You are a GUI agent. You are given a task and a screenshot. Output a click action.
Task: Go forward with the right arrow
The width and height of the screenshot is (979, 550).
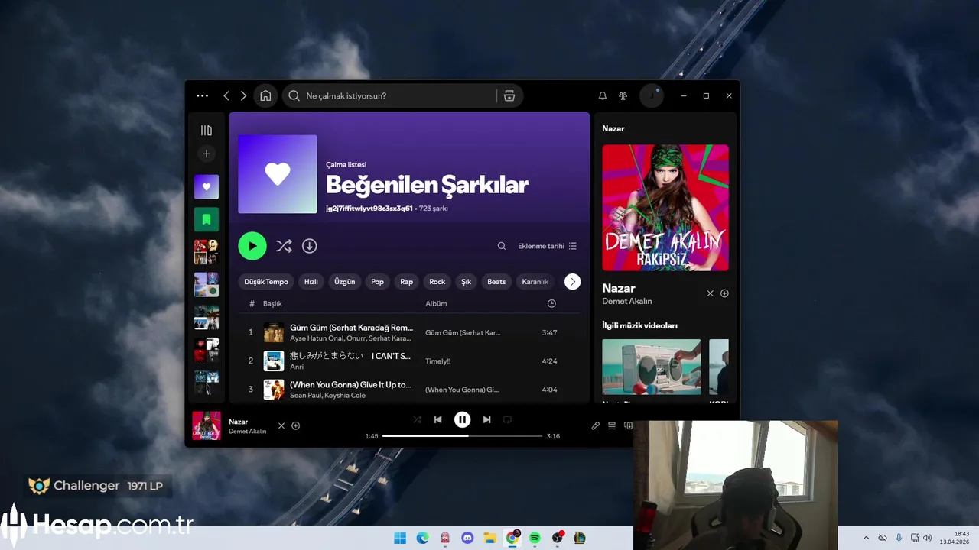coord(243,95)
